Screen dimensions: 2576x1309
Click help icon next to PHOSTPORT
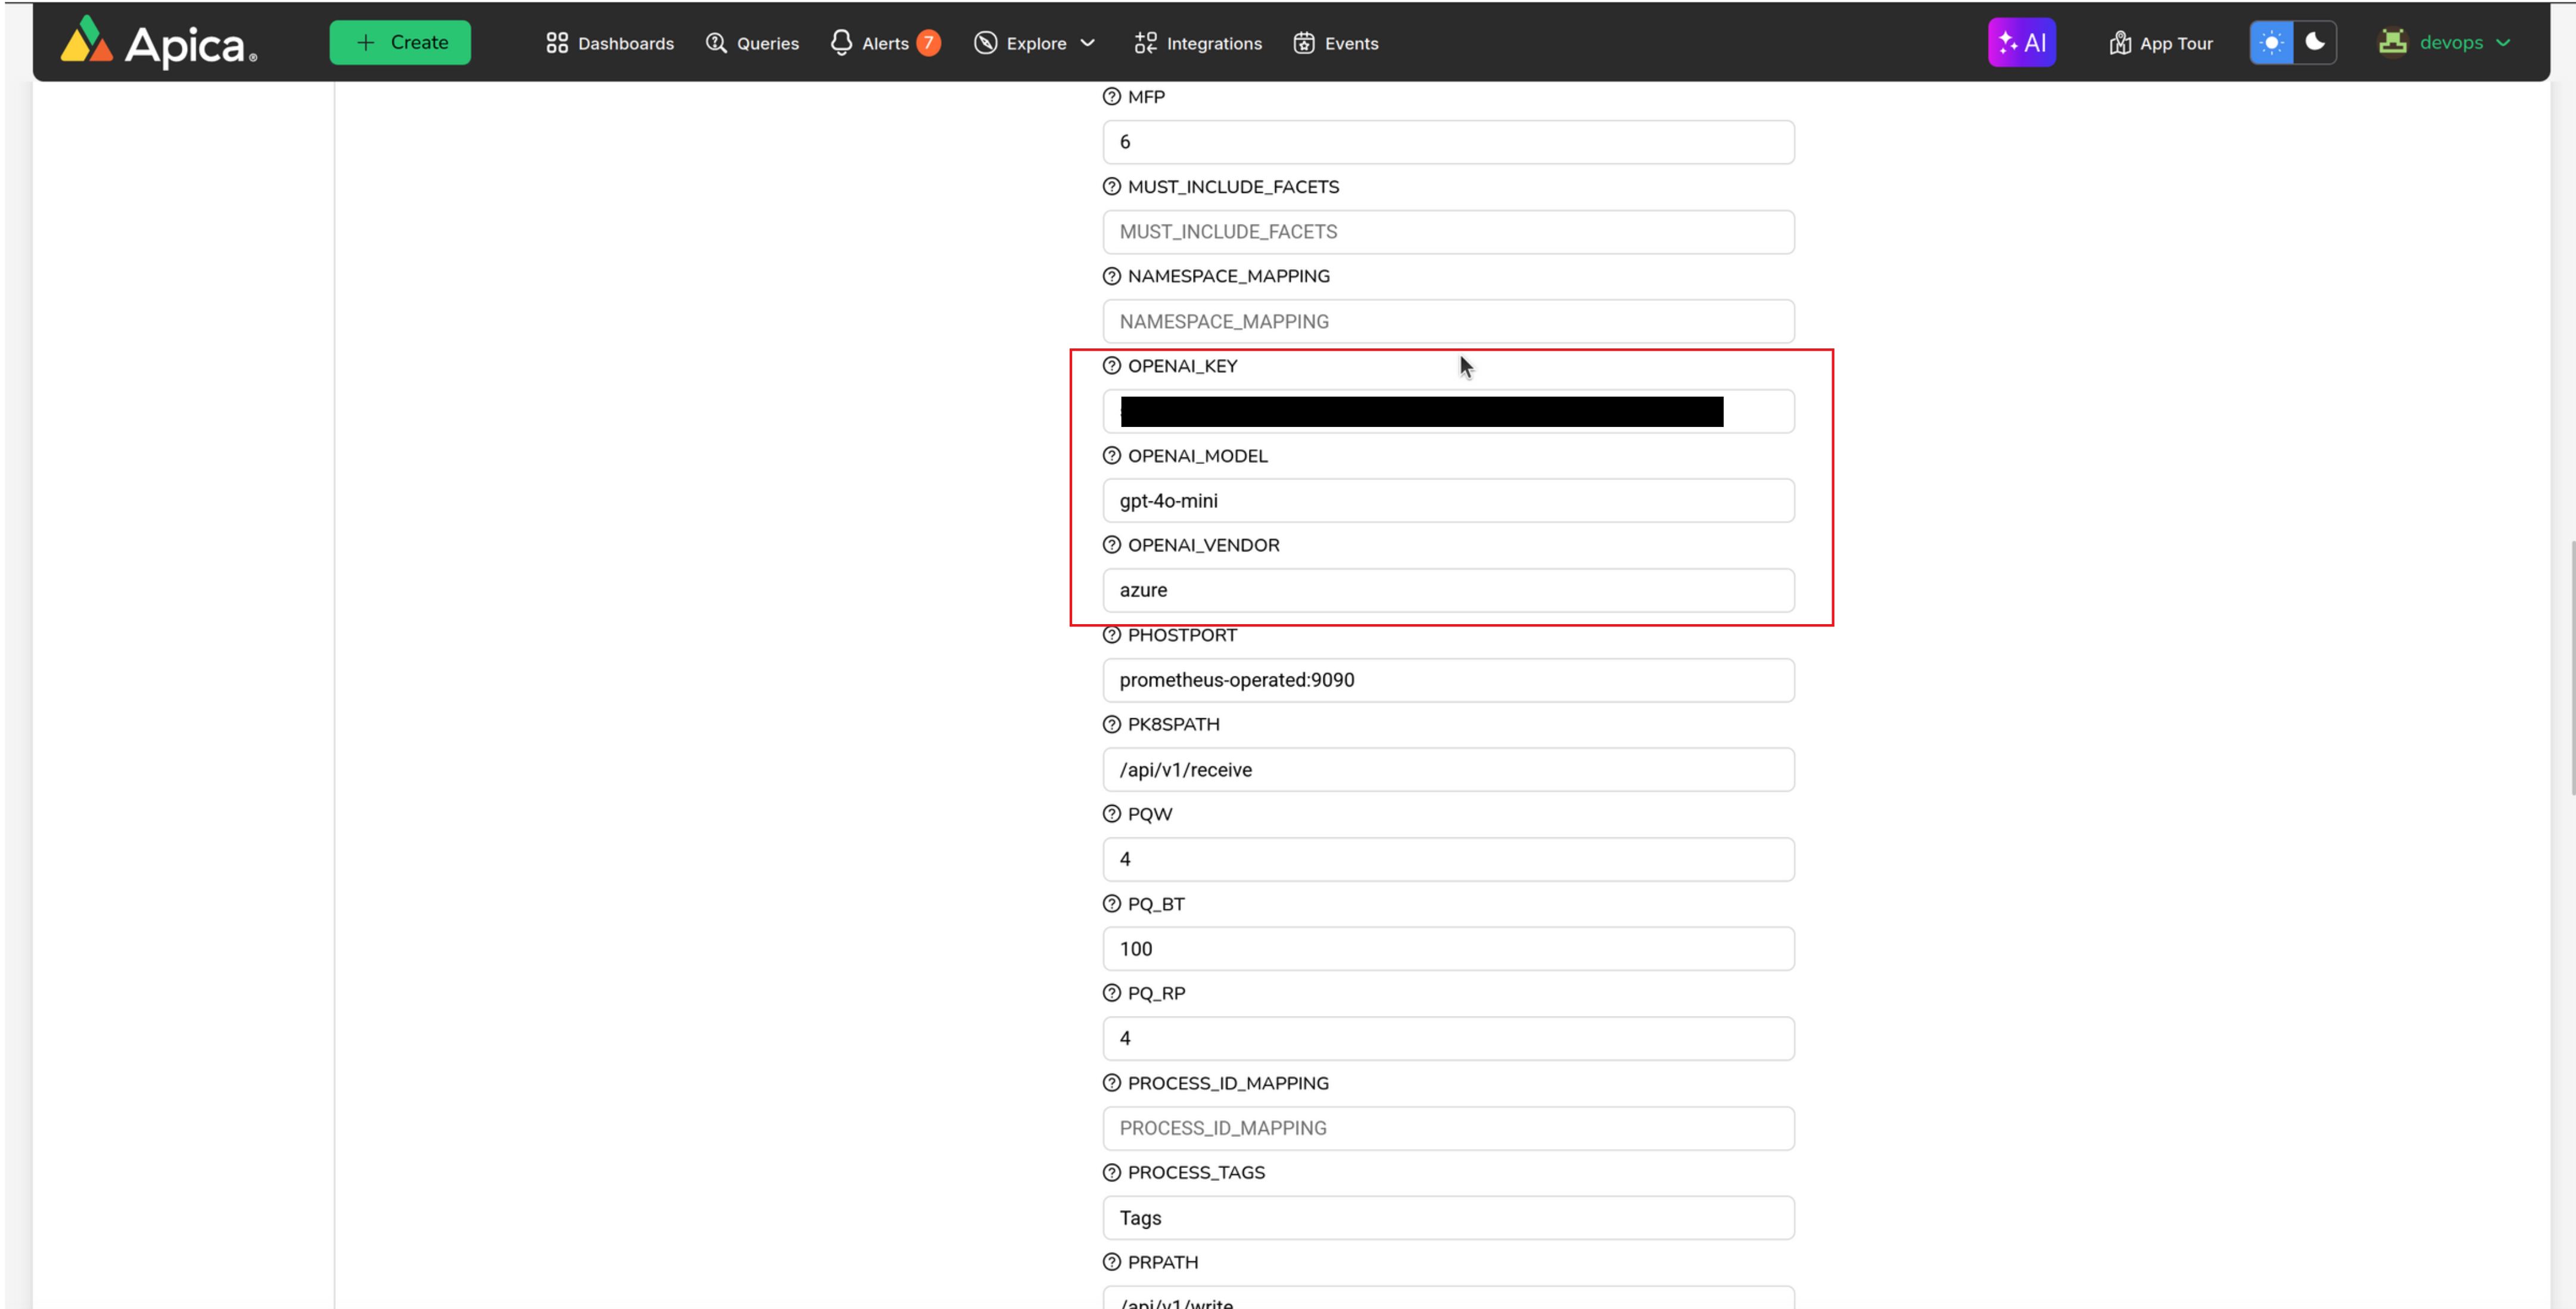point(1111,635)
